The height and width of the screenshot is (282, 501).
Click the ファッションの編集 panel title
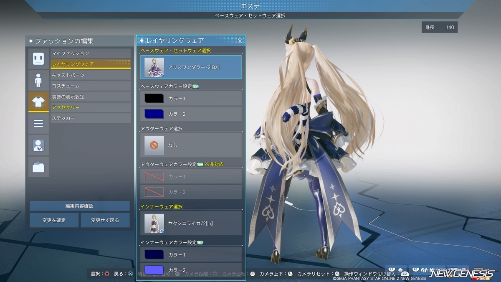pos(64,41)
